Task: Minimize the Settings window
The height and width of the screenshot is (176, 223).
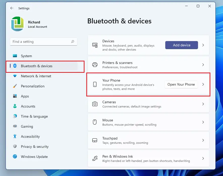Action: tap(186, 6)
